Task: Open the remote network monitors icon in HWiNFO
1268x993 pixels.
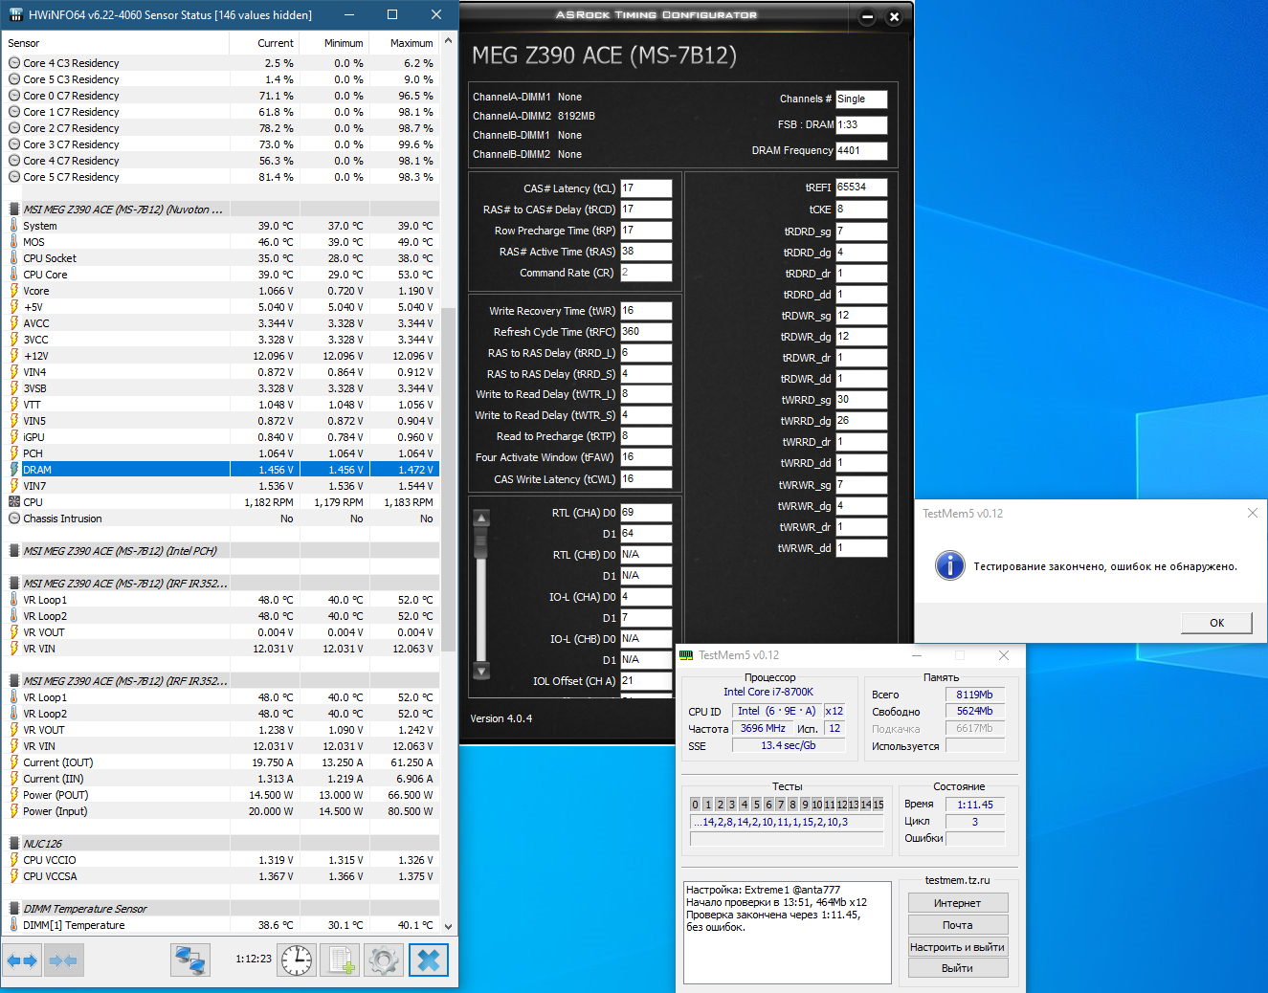Action: (190, 960)
